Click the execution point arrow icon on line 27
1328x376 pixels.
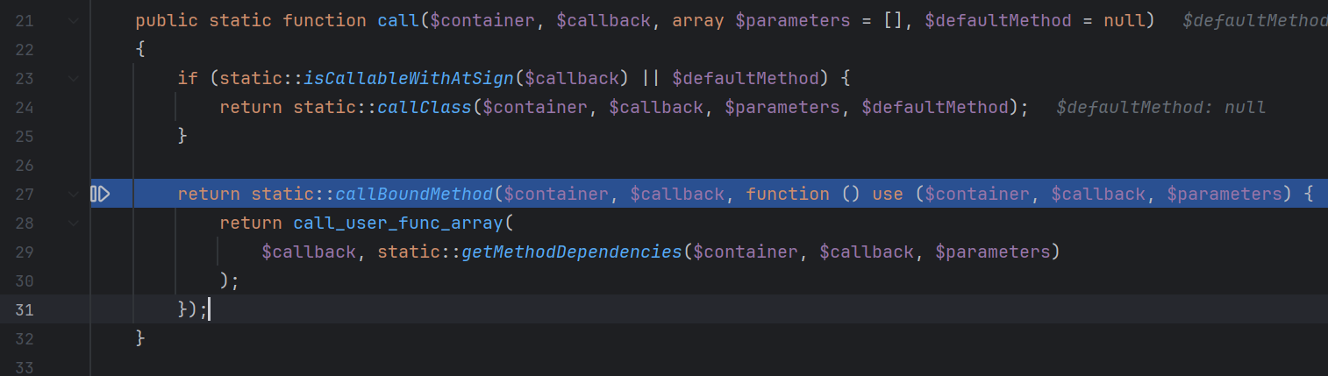click(x=100, y=194)
